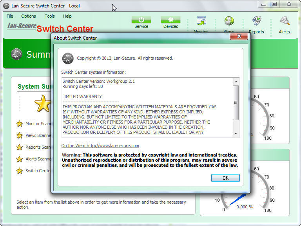Click scrollbar up arrow in system information
Viewport: 301px width, 226px height.
click(x=236, y=82)
